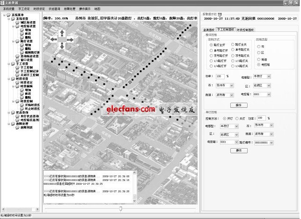Viewport: 301px width, 219px height.
Task: Click the slider handle below the message log
Action: [120, 208]
